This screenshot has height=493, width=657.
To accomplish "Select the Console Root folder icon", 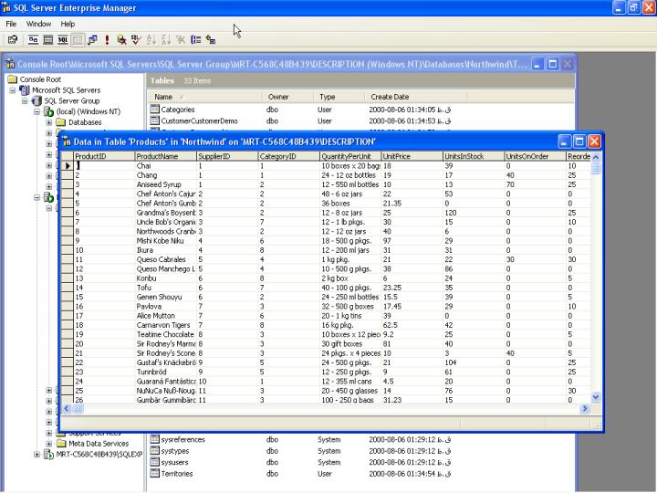I will coord(13,79).
